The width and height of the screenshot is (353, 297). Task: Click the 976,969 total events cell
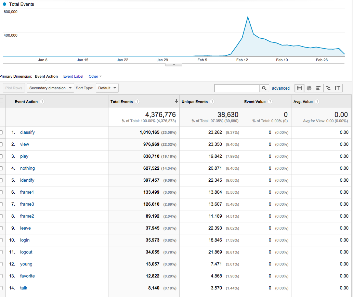pos(151,144)
